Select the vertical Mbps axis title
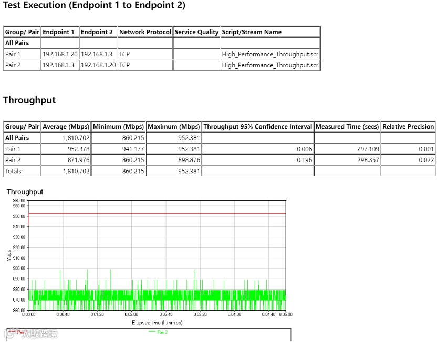Screen dimensions: 437x342 click(x=8, y=255)
